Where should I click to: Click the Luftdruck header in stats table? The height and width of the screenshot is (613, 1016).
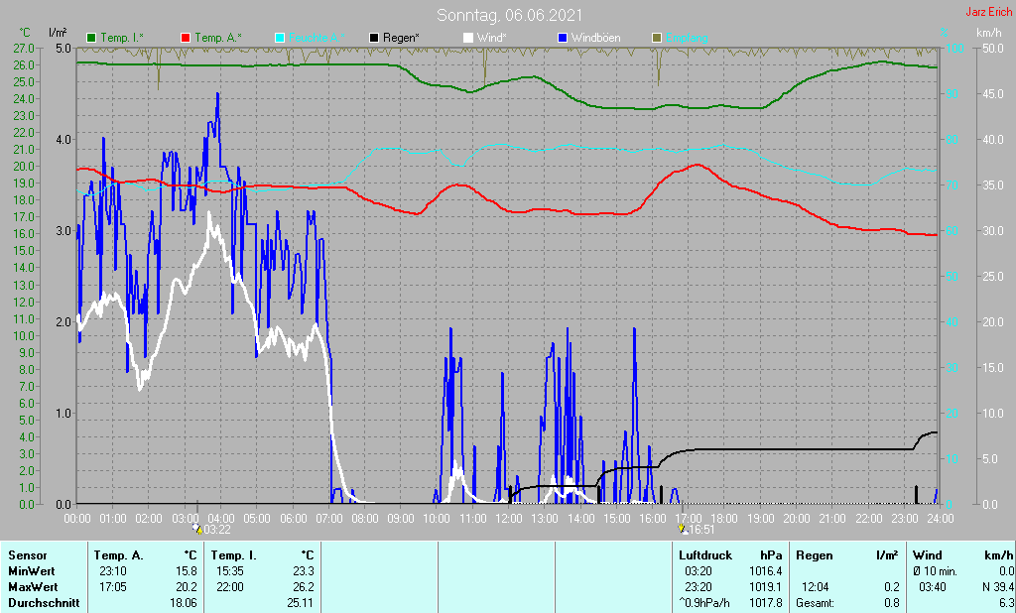(703, 555)
